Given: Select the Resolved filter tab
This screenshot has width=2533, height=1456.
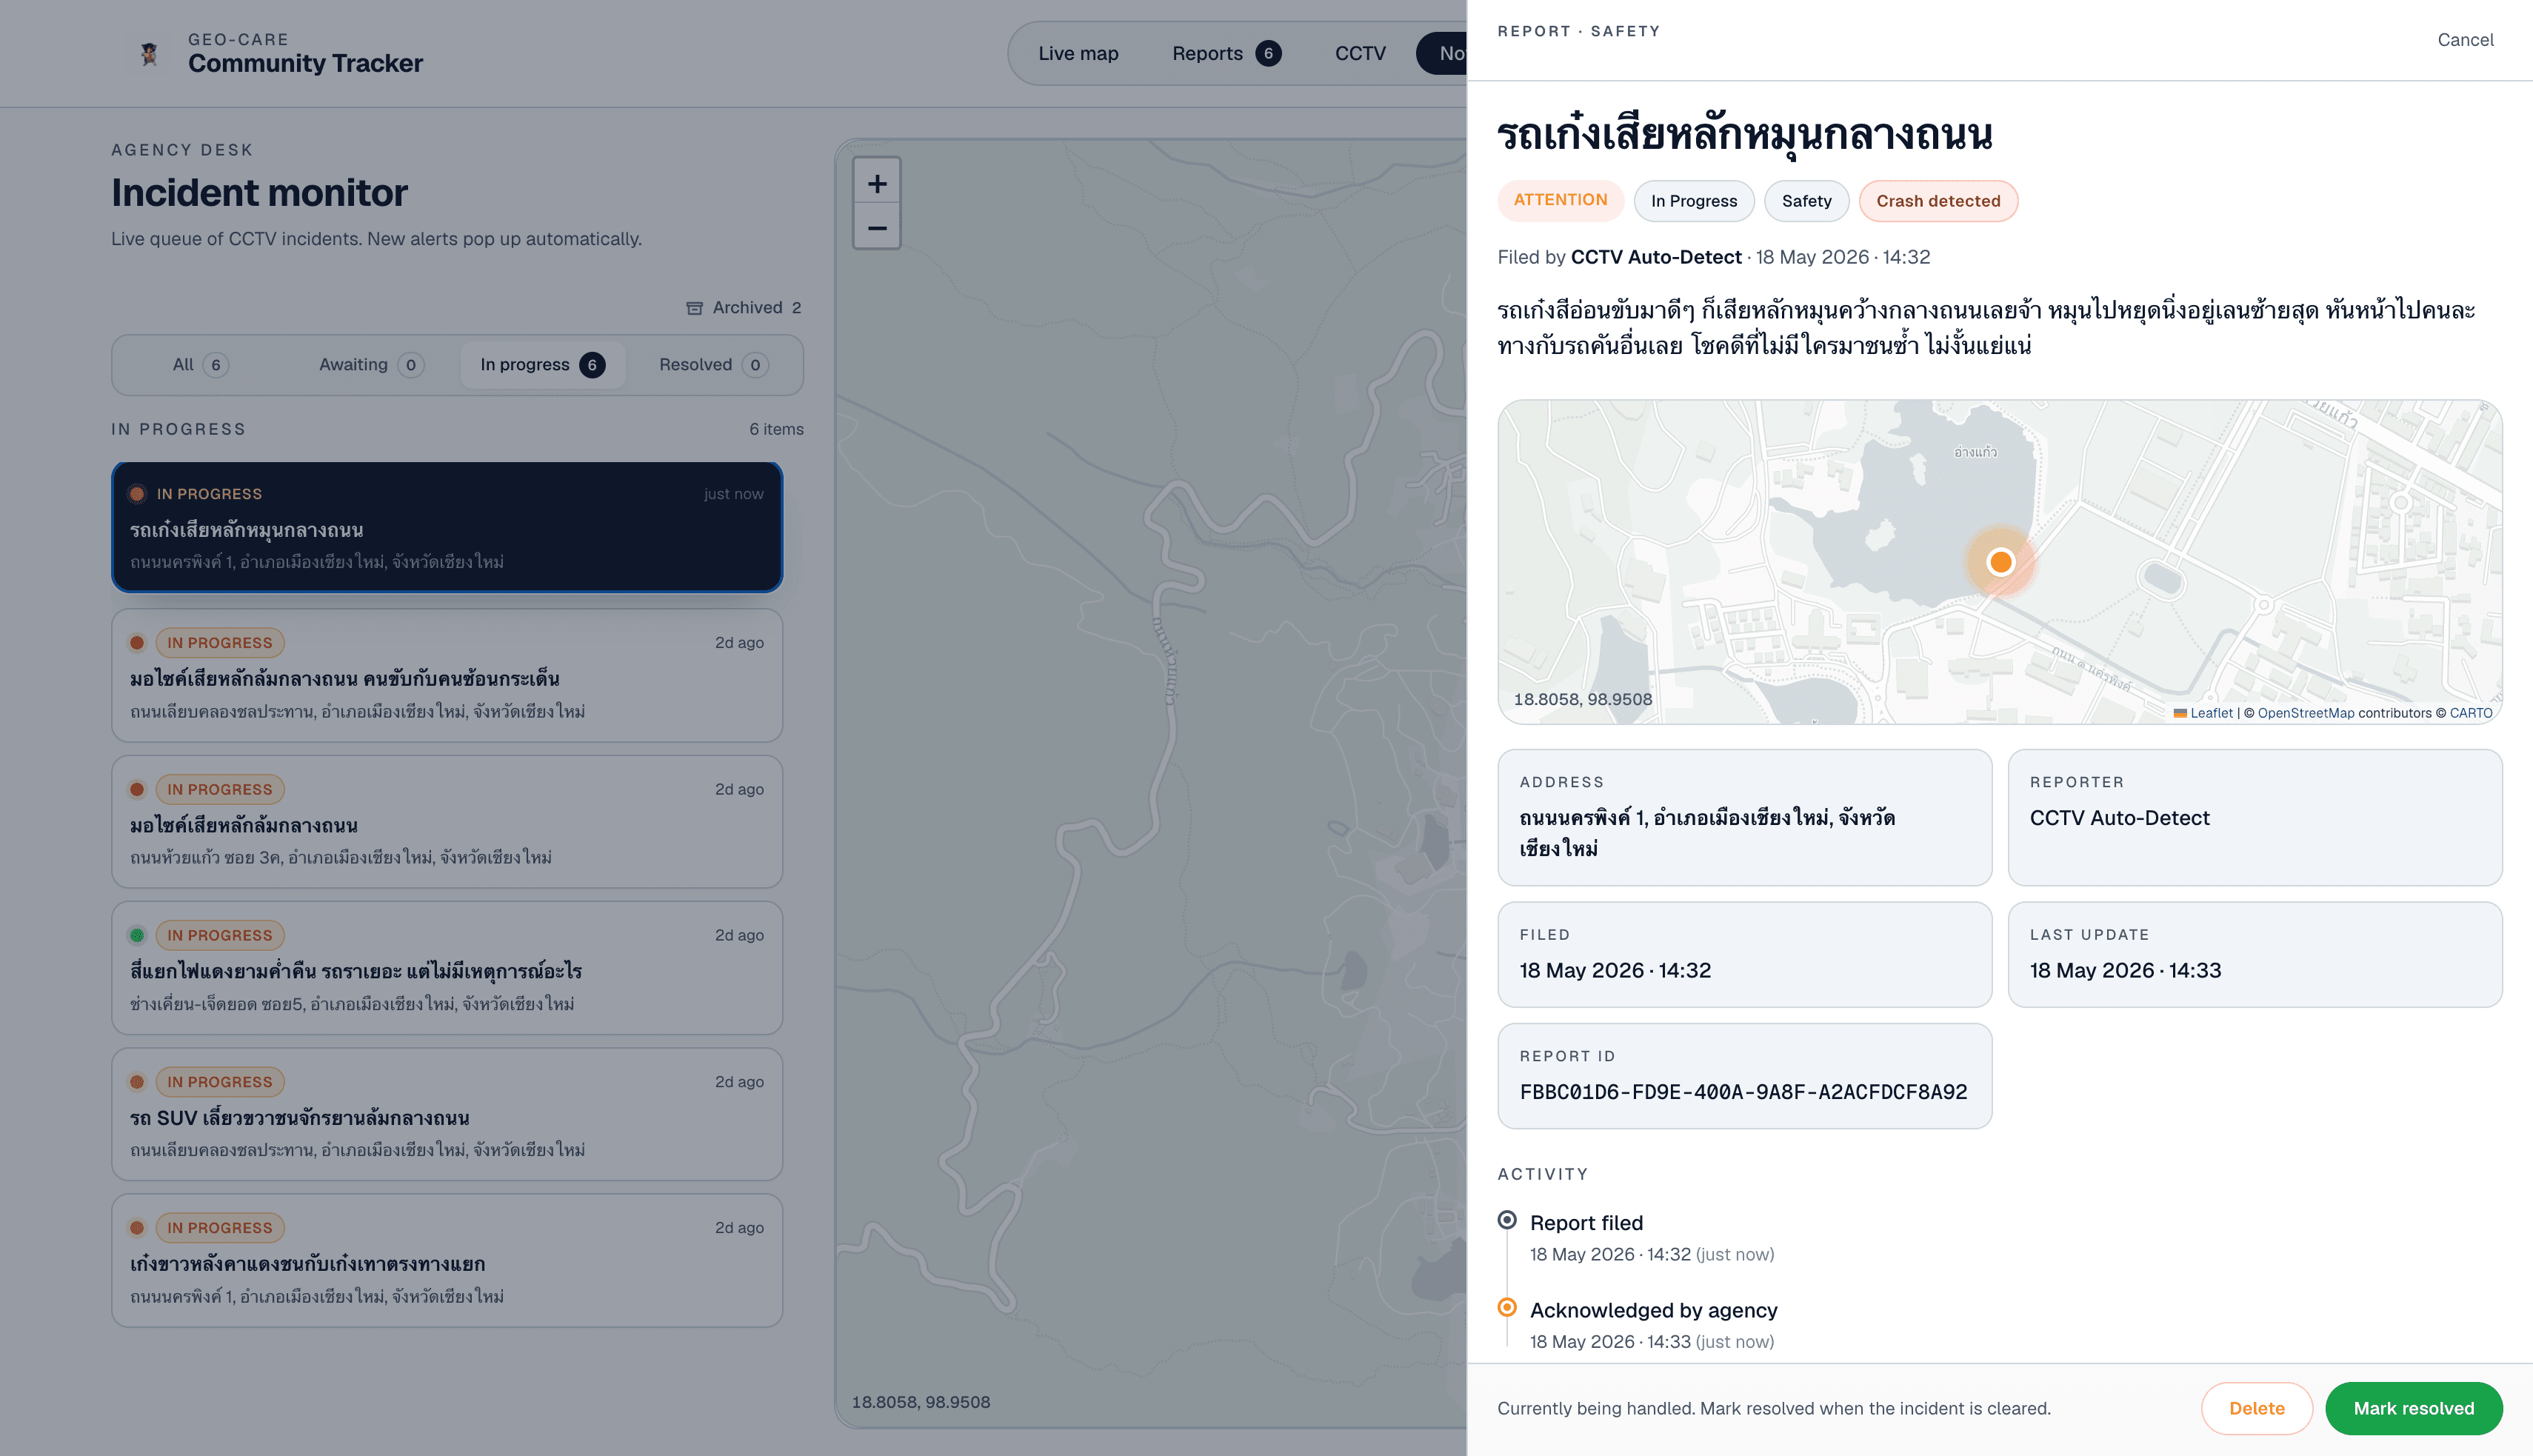Looking at the screenshot, I should click(713, 365).
